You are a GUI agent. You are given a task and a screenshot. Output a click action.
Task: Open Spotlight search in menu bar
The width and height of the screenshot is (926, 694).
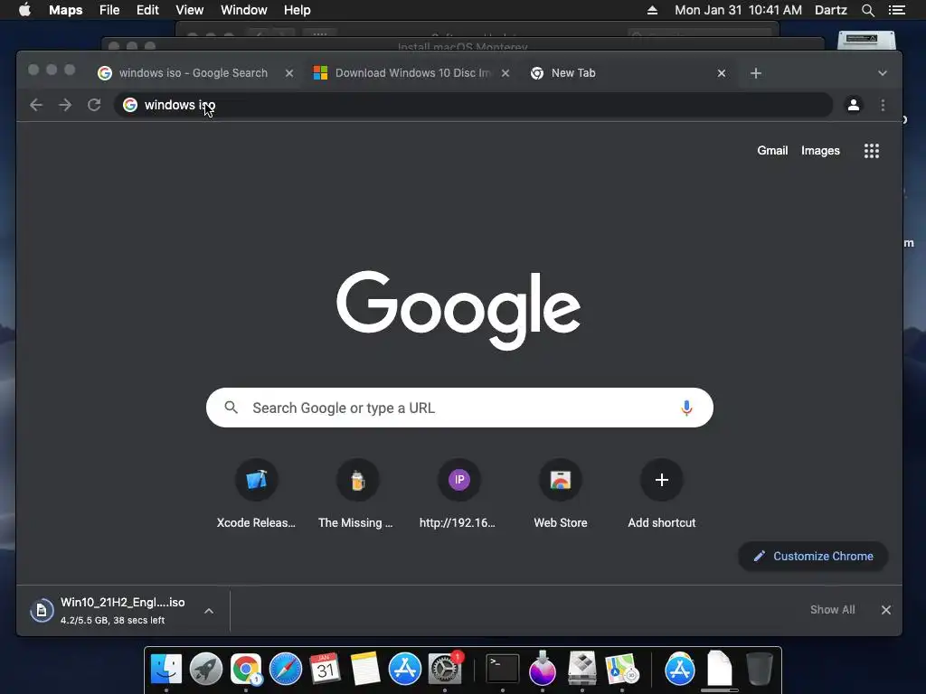[867, 10]
